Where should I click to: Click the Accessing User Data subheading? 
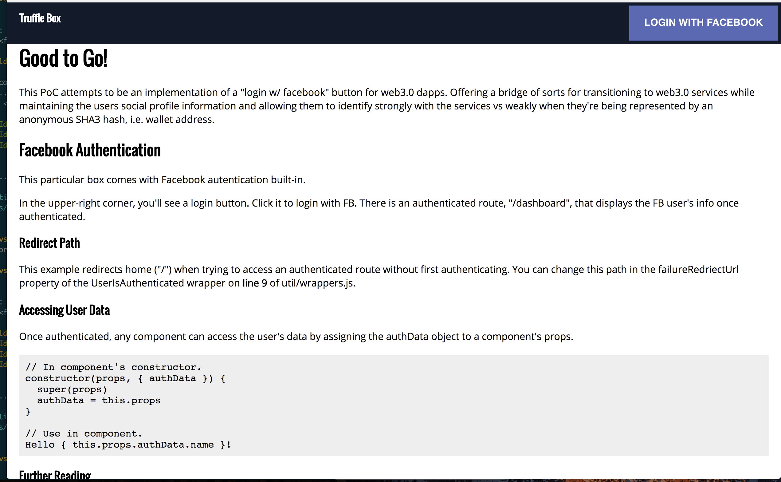[64, 310]
